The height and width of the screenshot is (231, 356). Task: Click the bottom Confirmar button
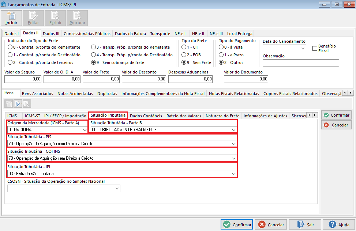click(237, 225)
